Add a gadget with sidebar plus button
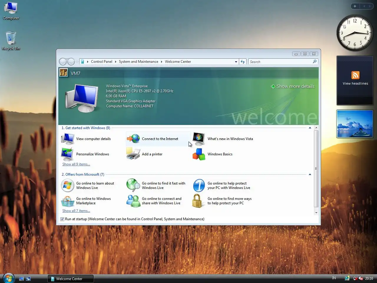This screenshot has width=377, height=283. tap(355, 6)
